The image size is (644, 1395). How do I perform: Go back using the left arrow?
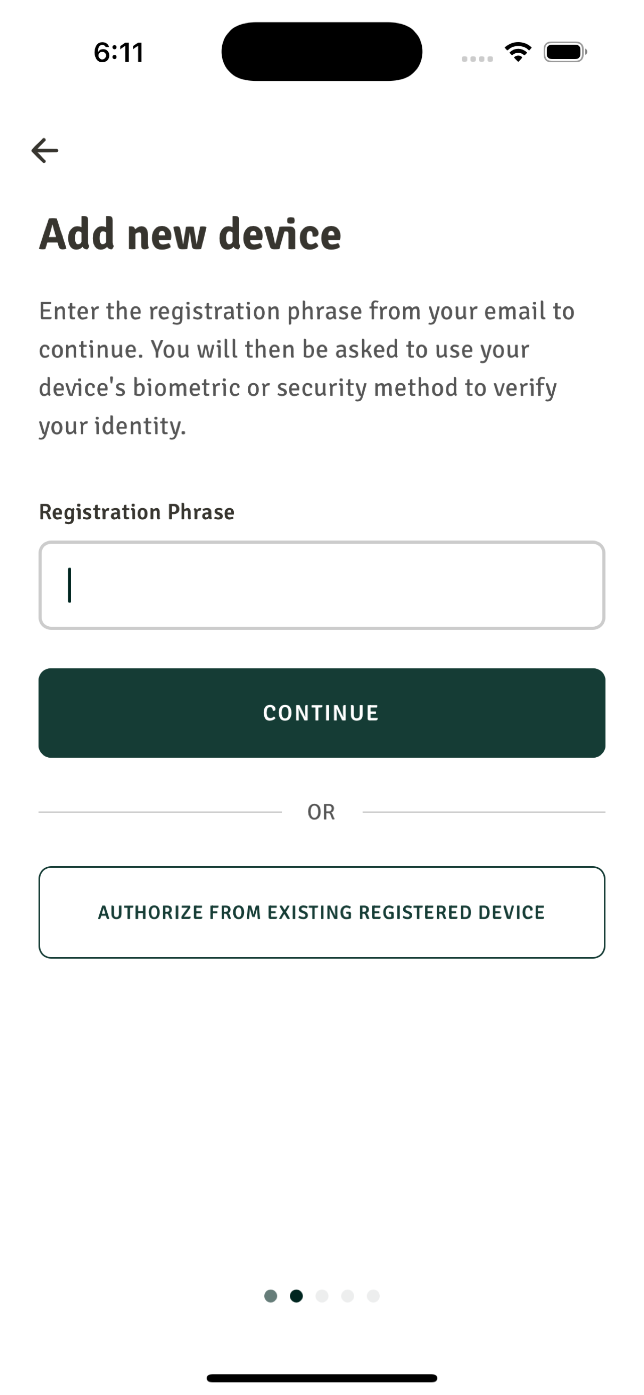[x=45, y=151]
